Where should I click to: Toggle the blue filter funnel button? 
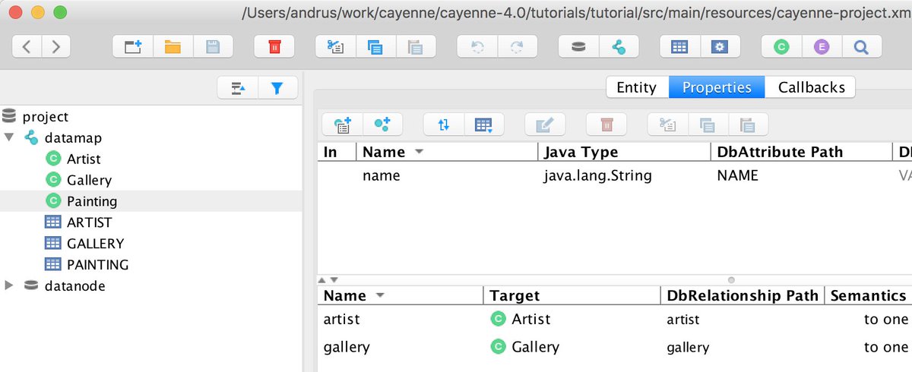point(277,88)
